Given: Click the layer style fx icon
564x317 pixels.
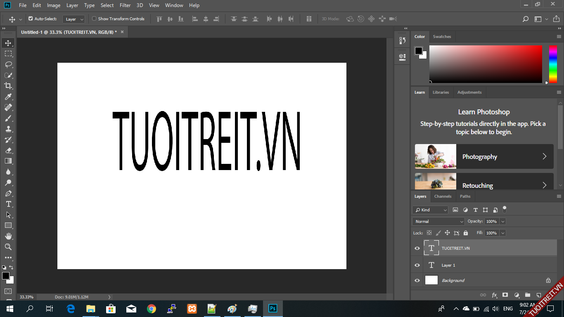Looking at the screenshot, I should (494, 295).
